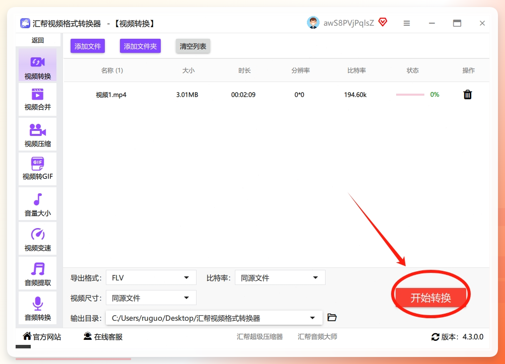Click the username awS8PVjPqlsZ
The height and width of the screenshot is (364, 505).
pos(348,23)
